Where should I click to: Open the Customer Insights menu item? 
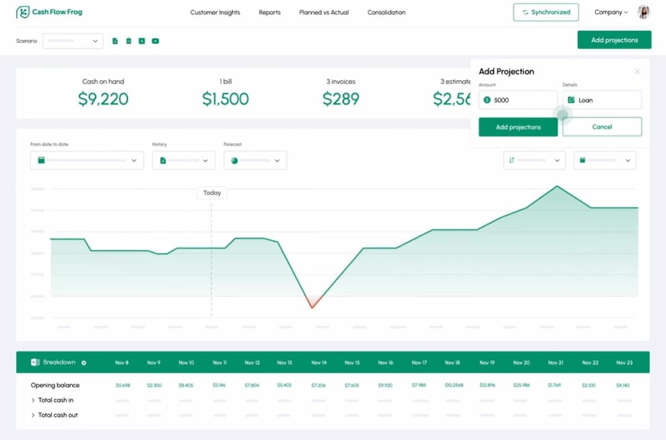click(215, 12)
